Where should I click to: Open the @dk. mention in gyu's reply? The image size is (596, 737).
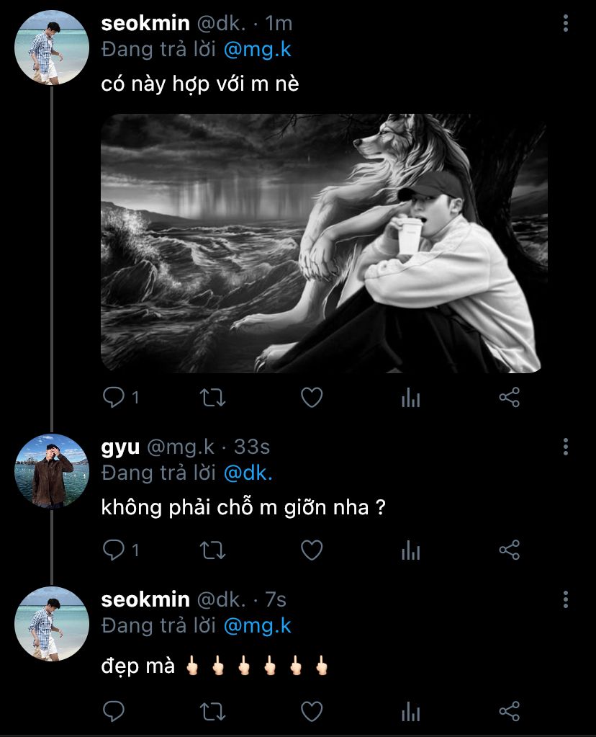248,473
